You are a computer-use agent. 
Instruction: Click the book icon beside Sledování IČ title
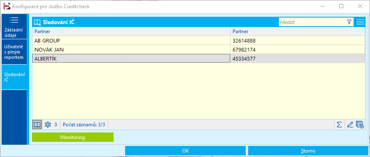point(37,22)
